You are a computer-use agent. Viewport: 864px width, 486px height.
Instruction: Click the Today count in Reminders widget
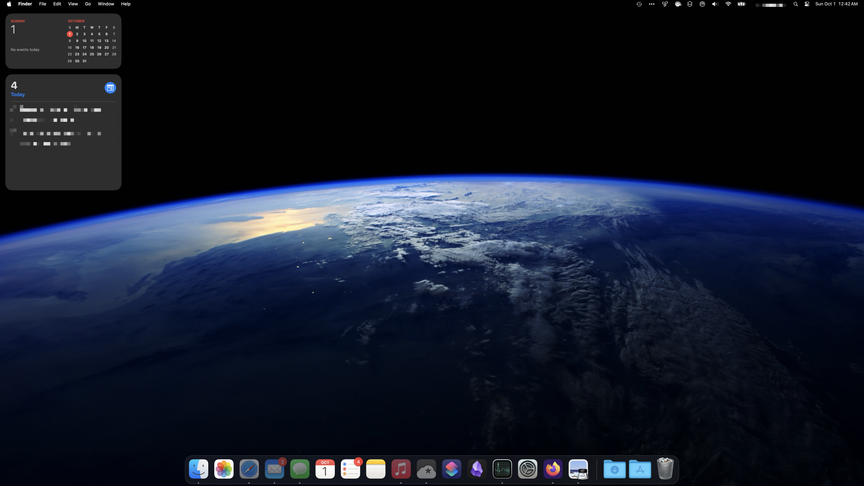(x=14, y=85)
